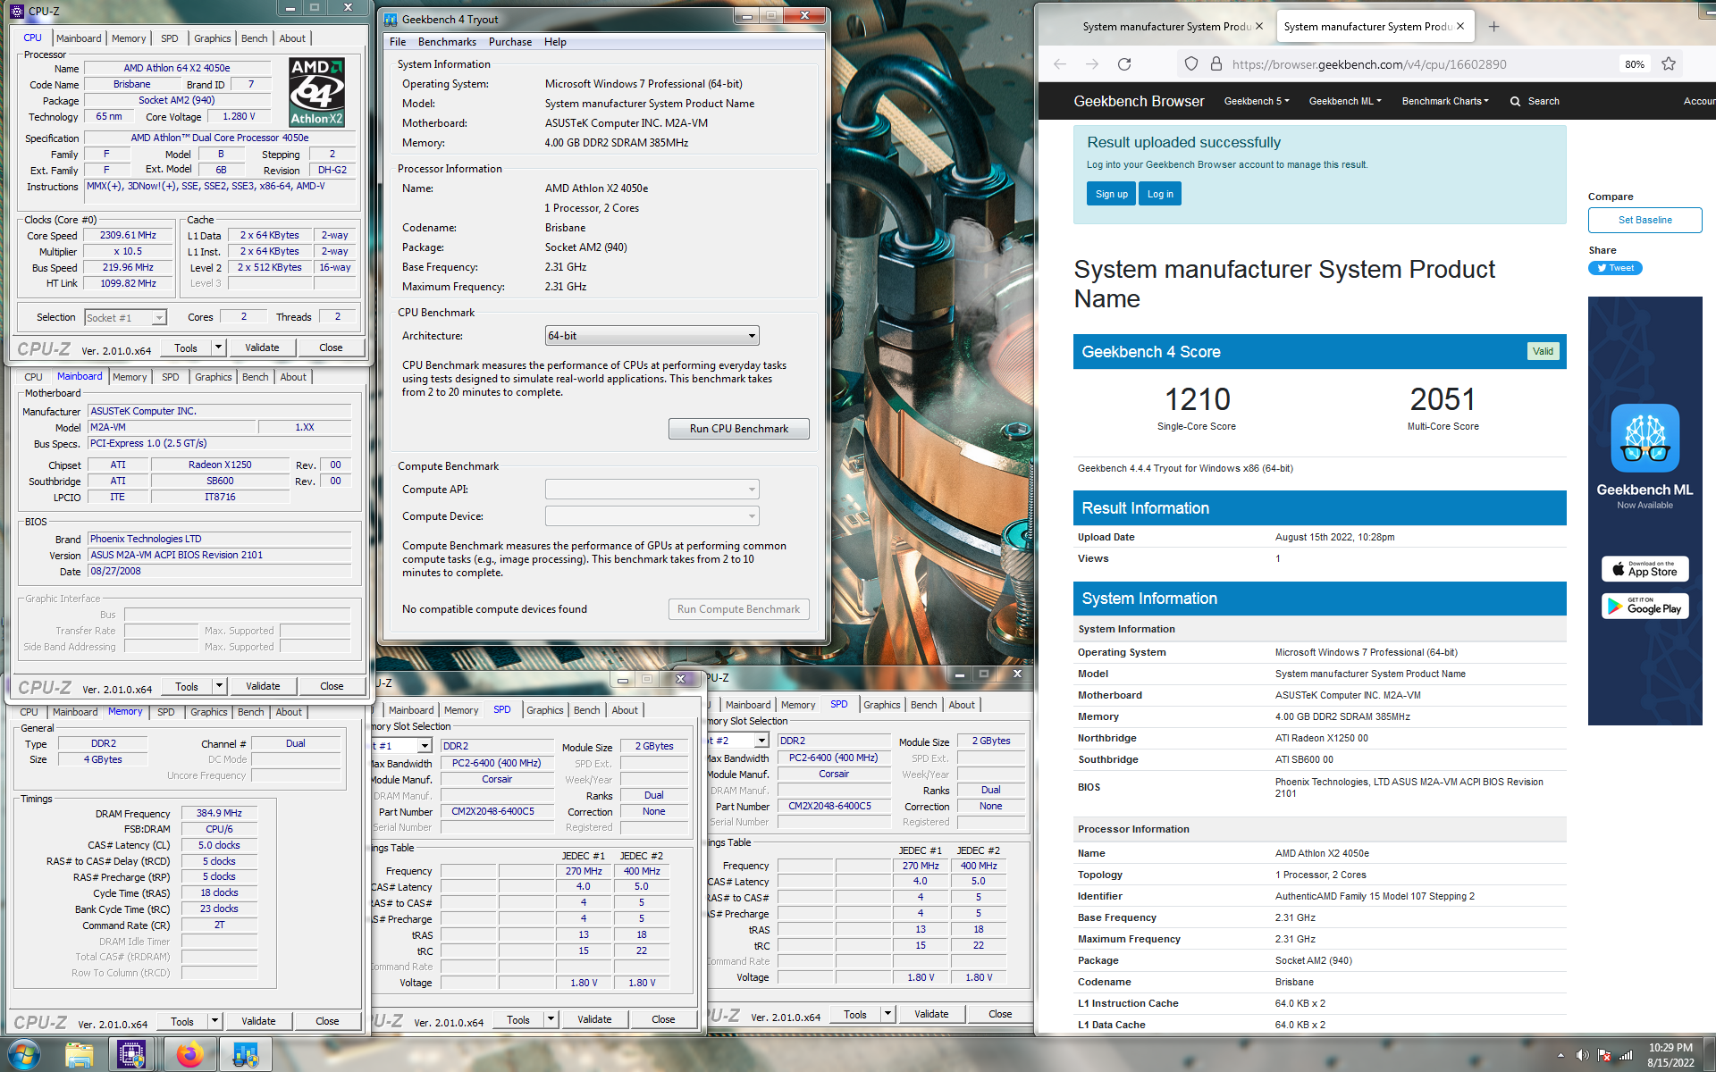Show hidden tray icons arrow
Image resolution: width=1716 pixels, height=1072 pixels.
[x=1560, y=1055]
